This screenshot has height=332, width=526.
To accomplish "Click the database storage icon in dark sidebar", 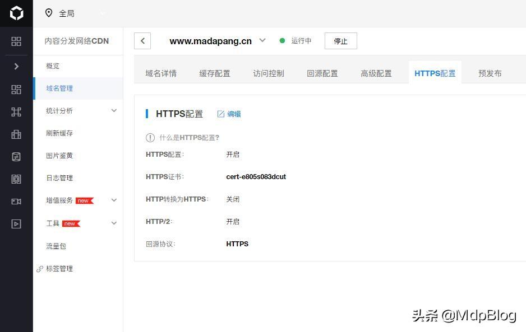I will 16,156.
